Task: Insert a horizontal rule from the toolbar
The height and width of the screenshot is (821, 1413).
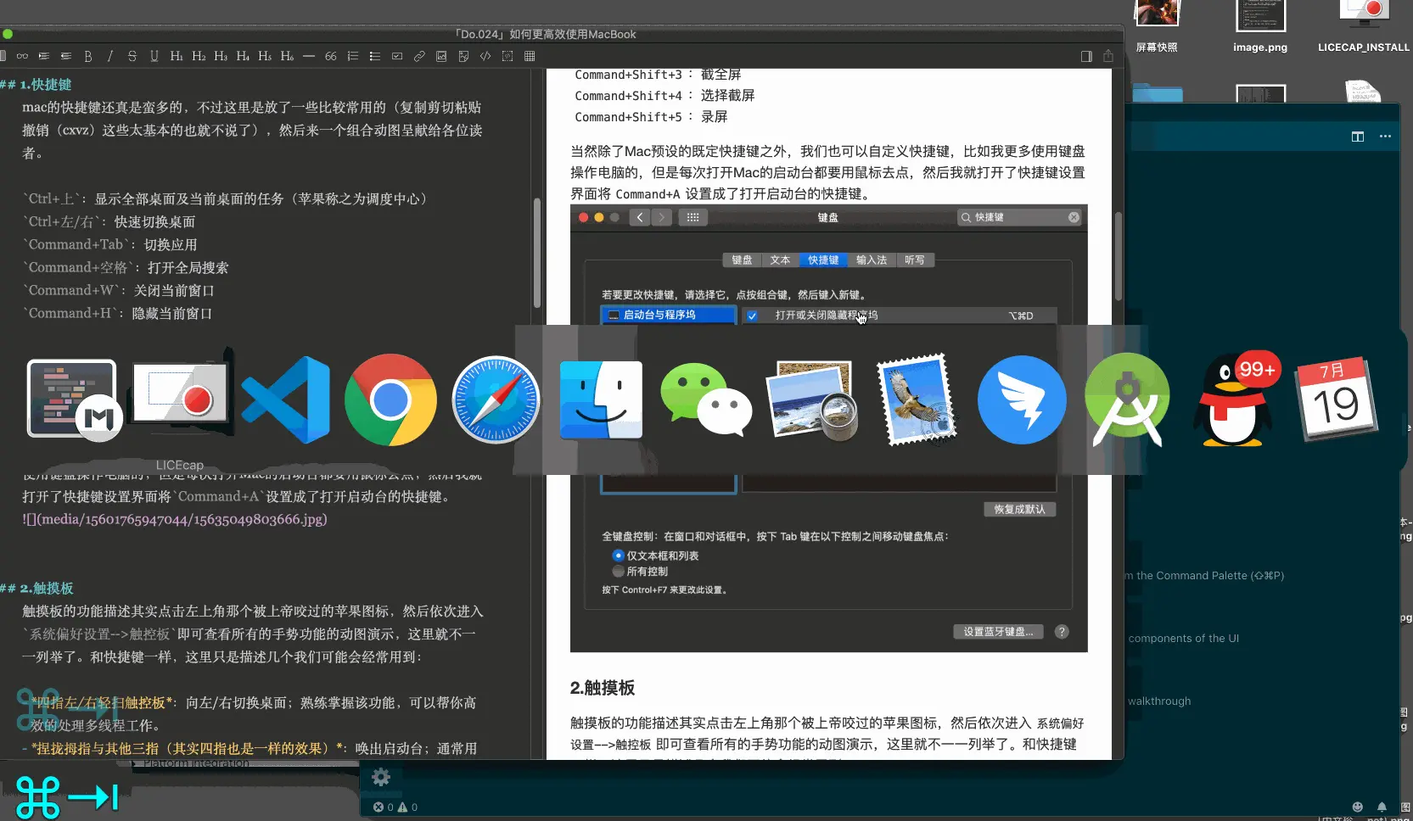Action: pyautogui.click(x=309, y=56)
